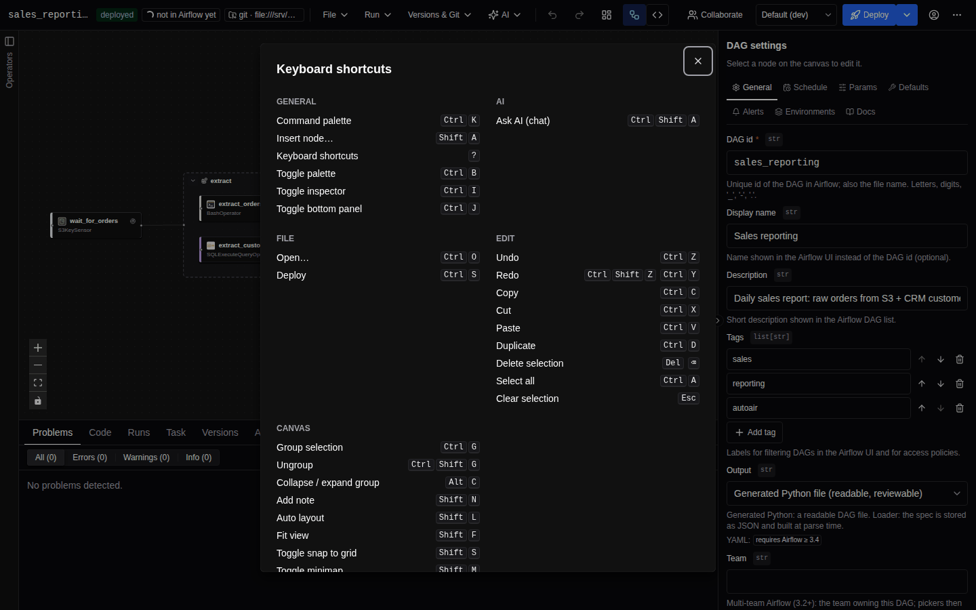Select the wait_for_orders node on canvas
Screen dimensions: 976x610
point(96,225)
